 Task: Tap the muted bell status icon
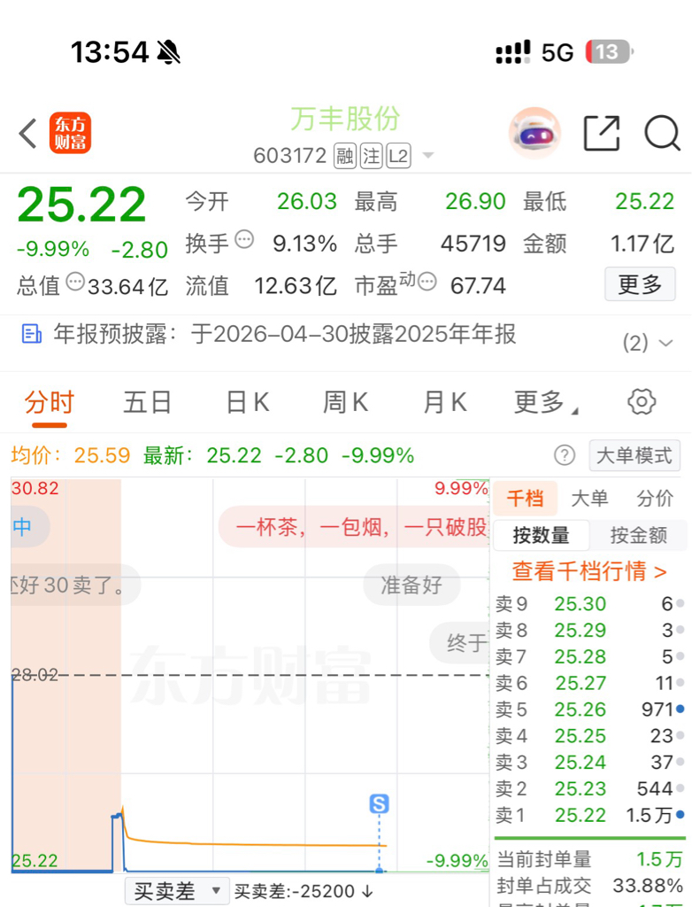coord(168,52)
